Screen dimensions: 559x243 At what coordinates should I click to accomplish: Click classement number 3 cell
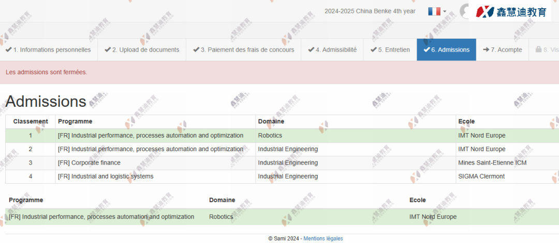31,163
